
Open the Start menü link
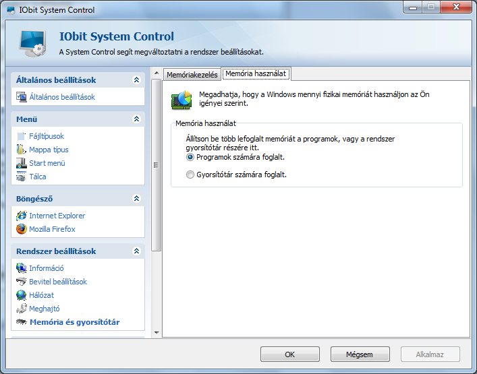click(47, 163)
